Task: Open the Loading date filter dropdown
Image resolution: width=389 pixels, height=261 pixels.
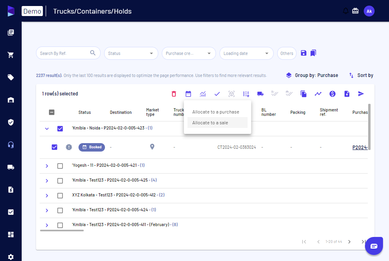Action: [x=246, y=53]
